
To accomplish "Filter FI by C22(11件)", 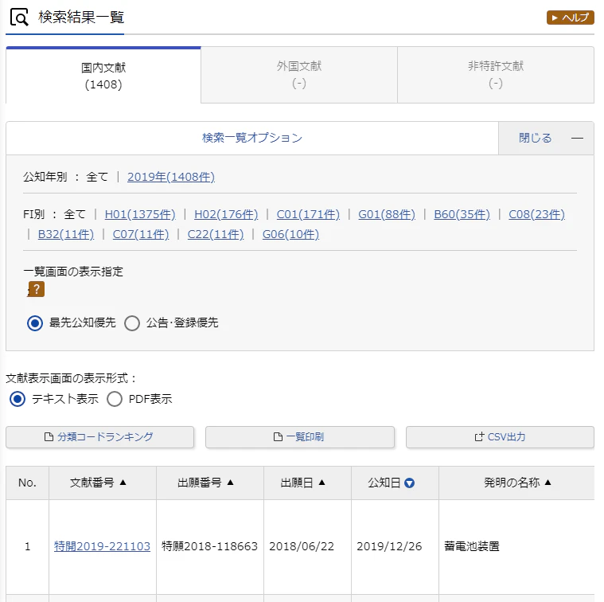I will tap(216, 234).
